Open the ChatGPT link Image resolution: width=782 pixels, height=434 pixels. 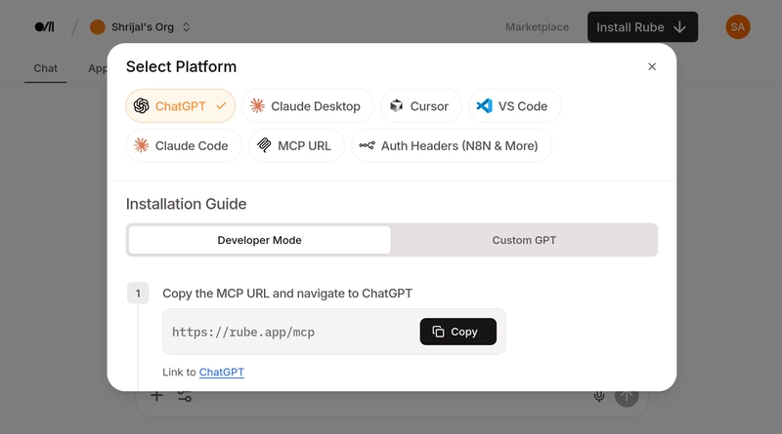tap(221, 372)
